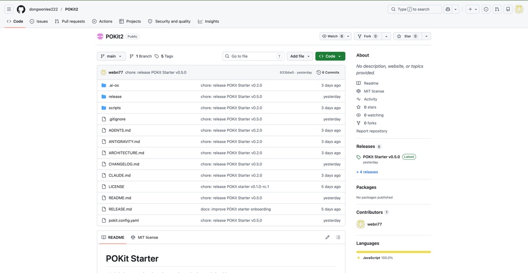Image resolution: width=528 pixels, height=273 pixels.
Task: Click the .ai-os folder icon
Action: click(104, 85)
